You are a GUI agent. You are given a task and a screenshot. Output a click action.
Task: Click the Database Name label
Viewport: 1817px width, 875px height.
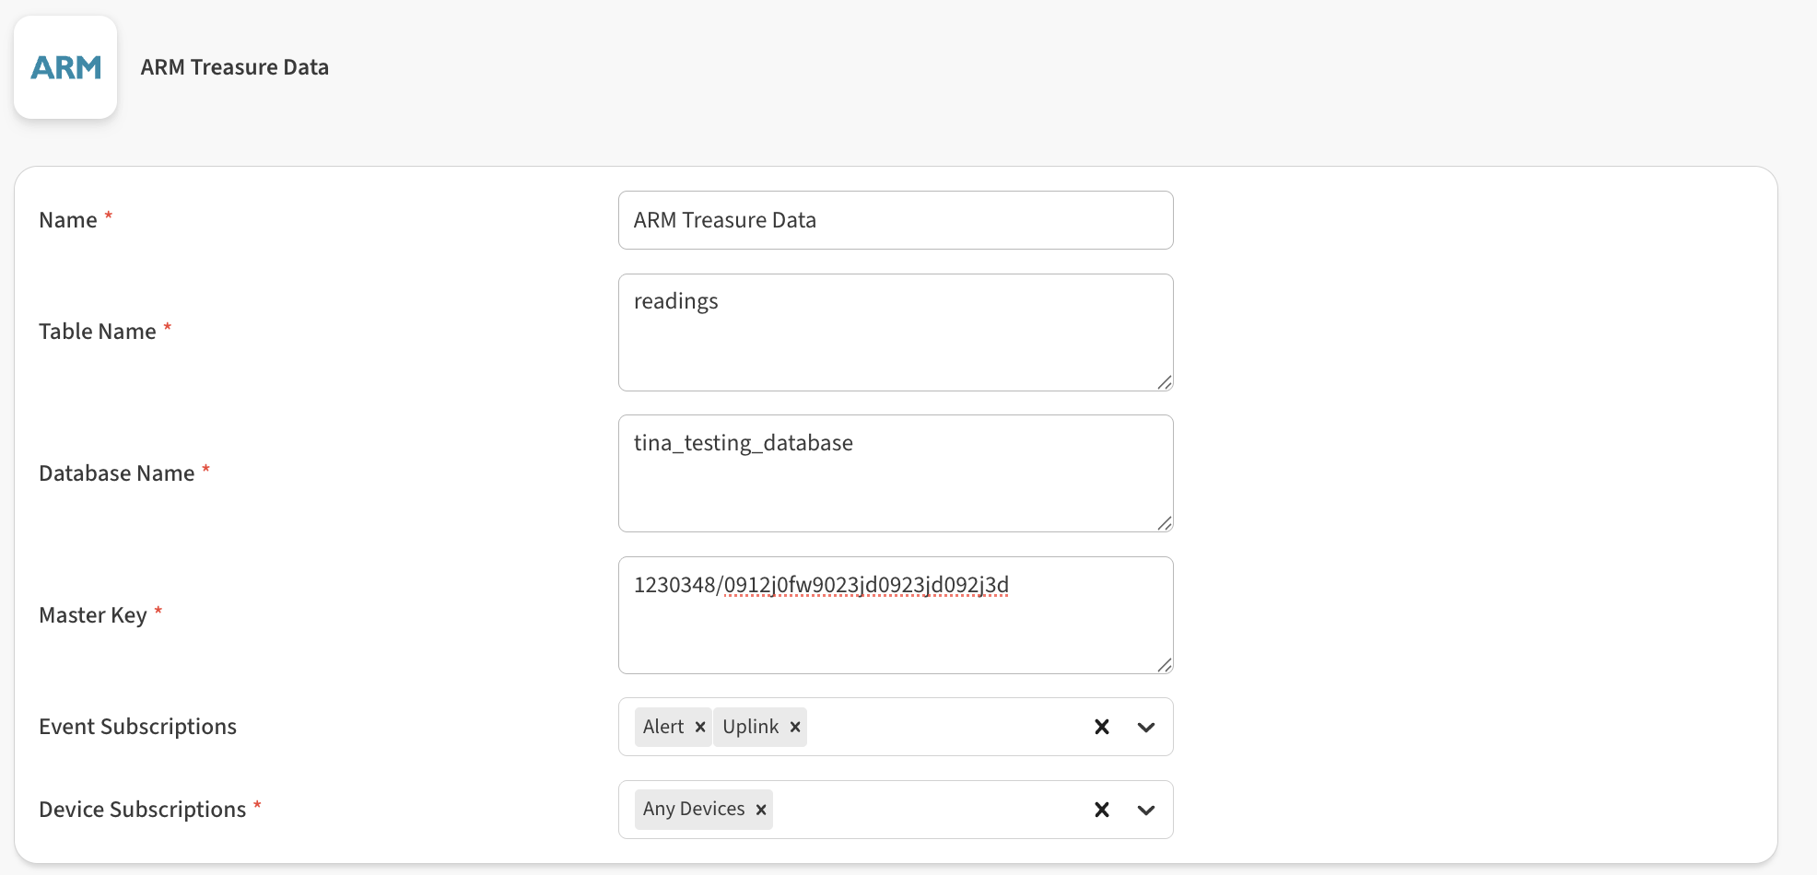[x=117, y=473]
